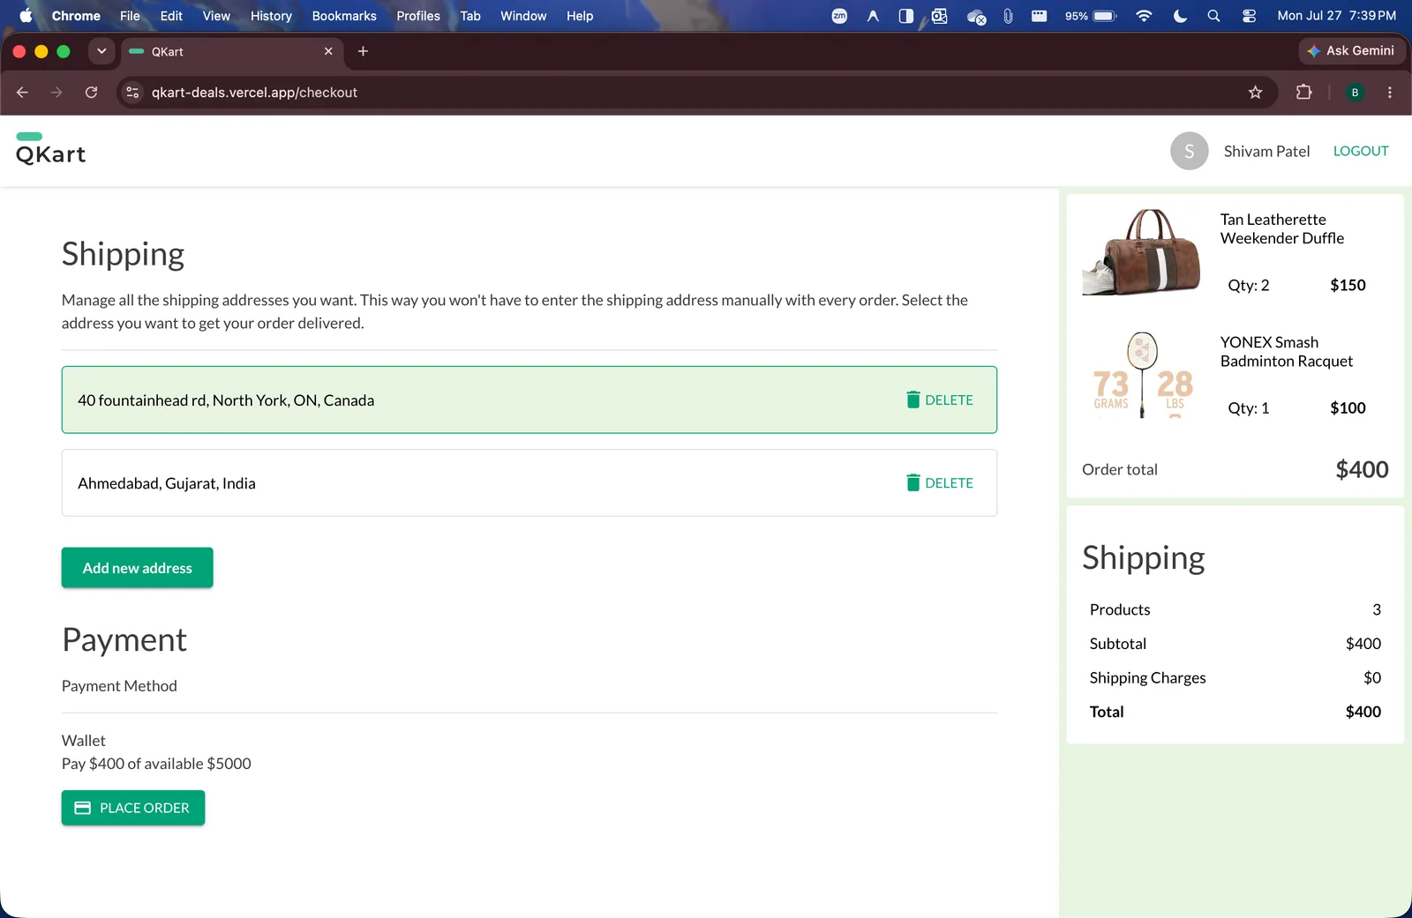Click the trash icon beside the North York address
The height and width of the screenshot is (918, 1412).
pos(913,399)
